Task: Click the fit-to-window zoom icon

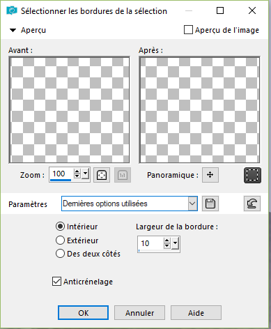Action: tap(102, 175)
